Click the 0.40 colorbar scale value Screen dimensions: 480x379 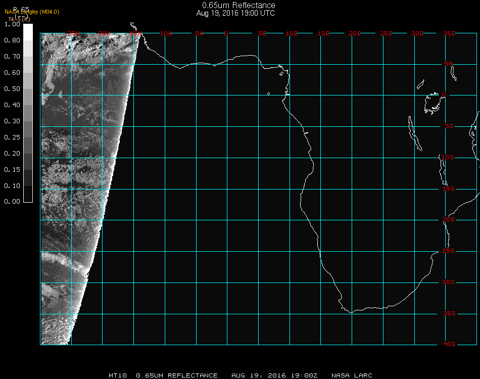pos(12,105)
